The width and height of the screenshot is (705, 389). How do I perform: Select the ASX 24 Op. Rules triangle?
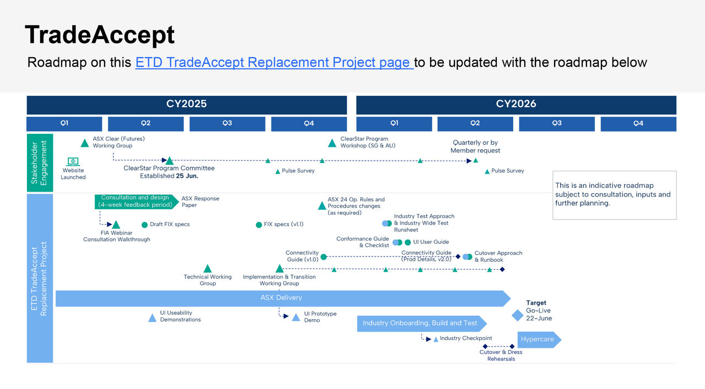pyautogui.click(x=322, y=206)
